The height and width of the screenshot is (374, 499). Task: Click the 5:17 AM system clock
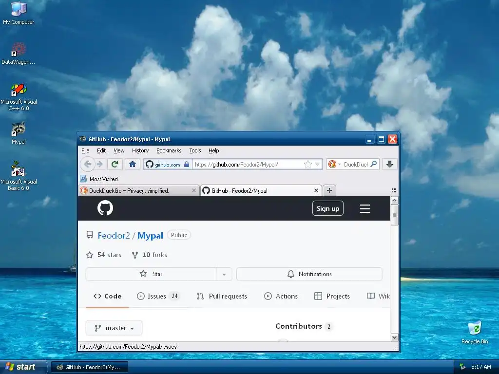coord(481,367)
